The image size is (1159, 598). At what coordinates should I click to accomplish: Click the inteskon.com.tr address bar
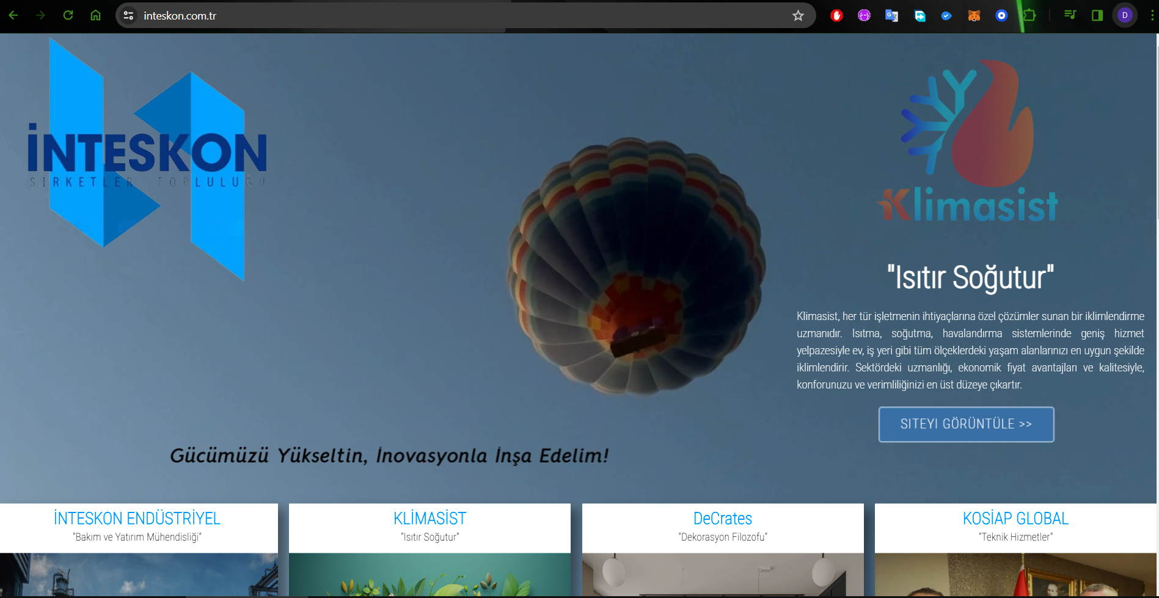[x=428, y=16]
